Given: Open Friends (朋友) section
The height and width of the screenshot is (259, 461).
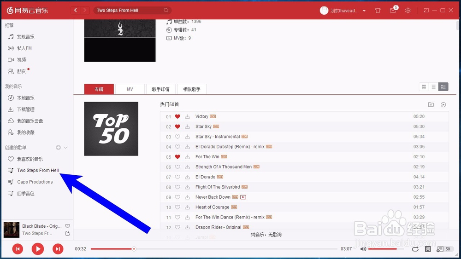Looking at the screenshot, I should [x=21, y=71].
